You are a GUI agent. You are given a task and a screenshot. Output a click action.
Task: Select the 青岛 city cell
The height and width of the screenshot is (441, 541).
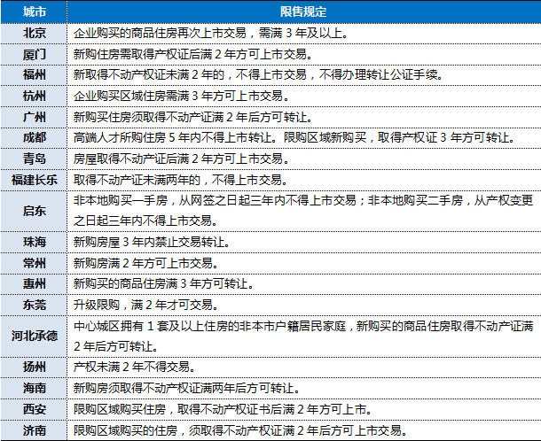click(35, 159)
